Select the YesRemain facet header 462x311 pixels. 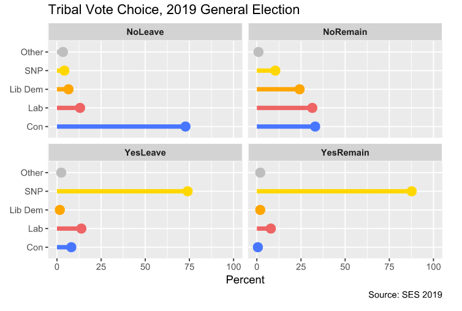[345, 152]
